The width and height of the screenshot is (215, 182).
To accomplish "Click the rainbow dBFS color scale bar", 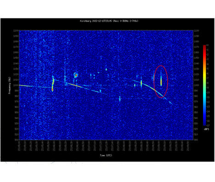I will tap(204, 85).
